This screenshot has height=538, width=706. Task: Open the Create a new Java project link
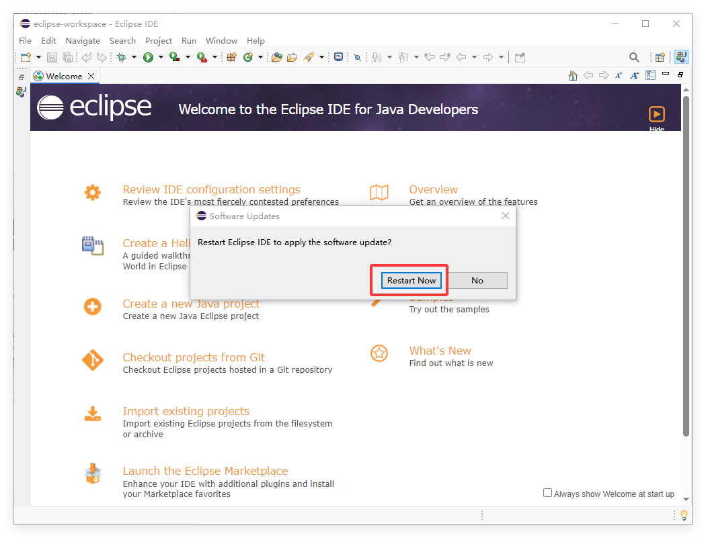pyautogui.click(x=190, y=304)
